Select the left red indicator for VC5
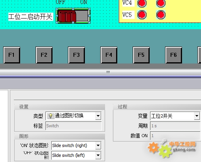The height and width of the screenshot is (162, 201). tap(142, 15)
